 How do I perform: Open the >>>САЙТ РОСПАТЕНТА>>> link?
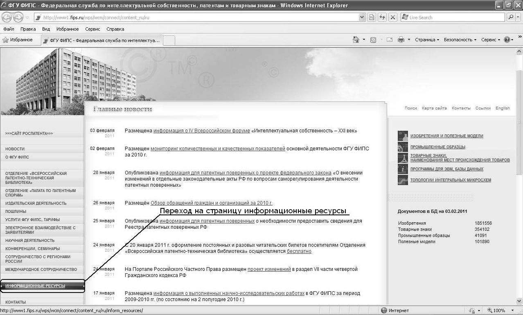[x=29, y=134]
